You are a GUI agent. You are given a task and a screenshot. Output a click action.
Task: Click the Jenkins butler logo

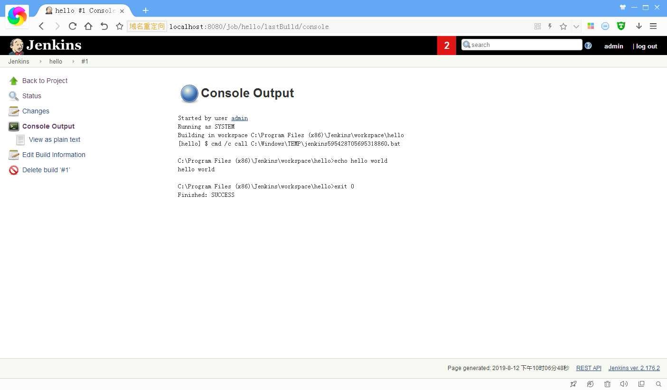tap(17, 46)
